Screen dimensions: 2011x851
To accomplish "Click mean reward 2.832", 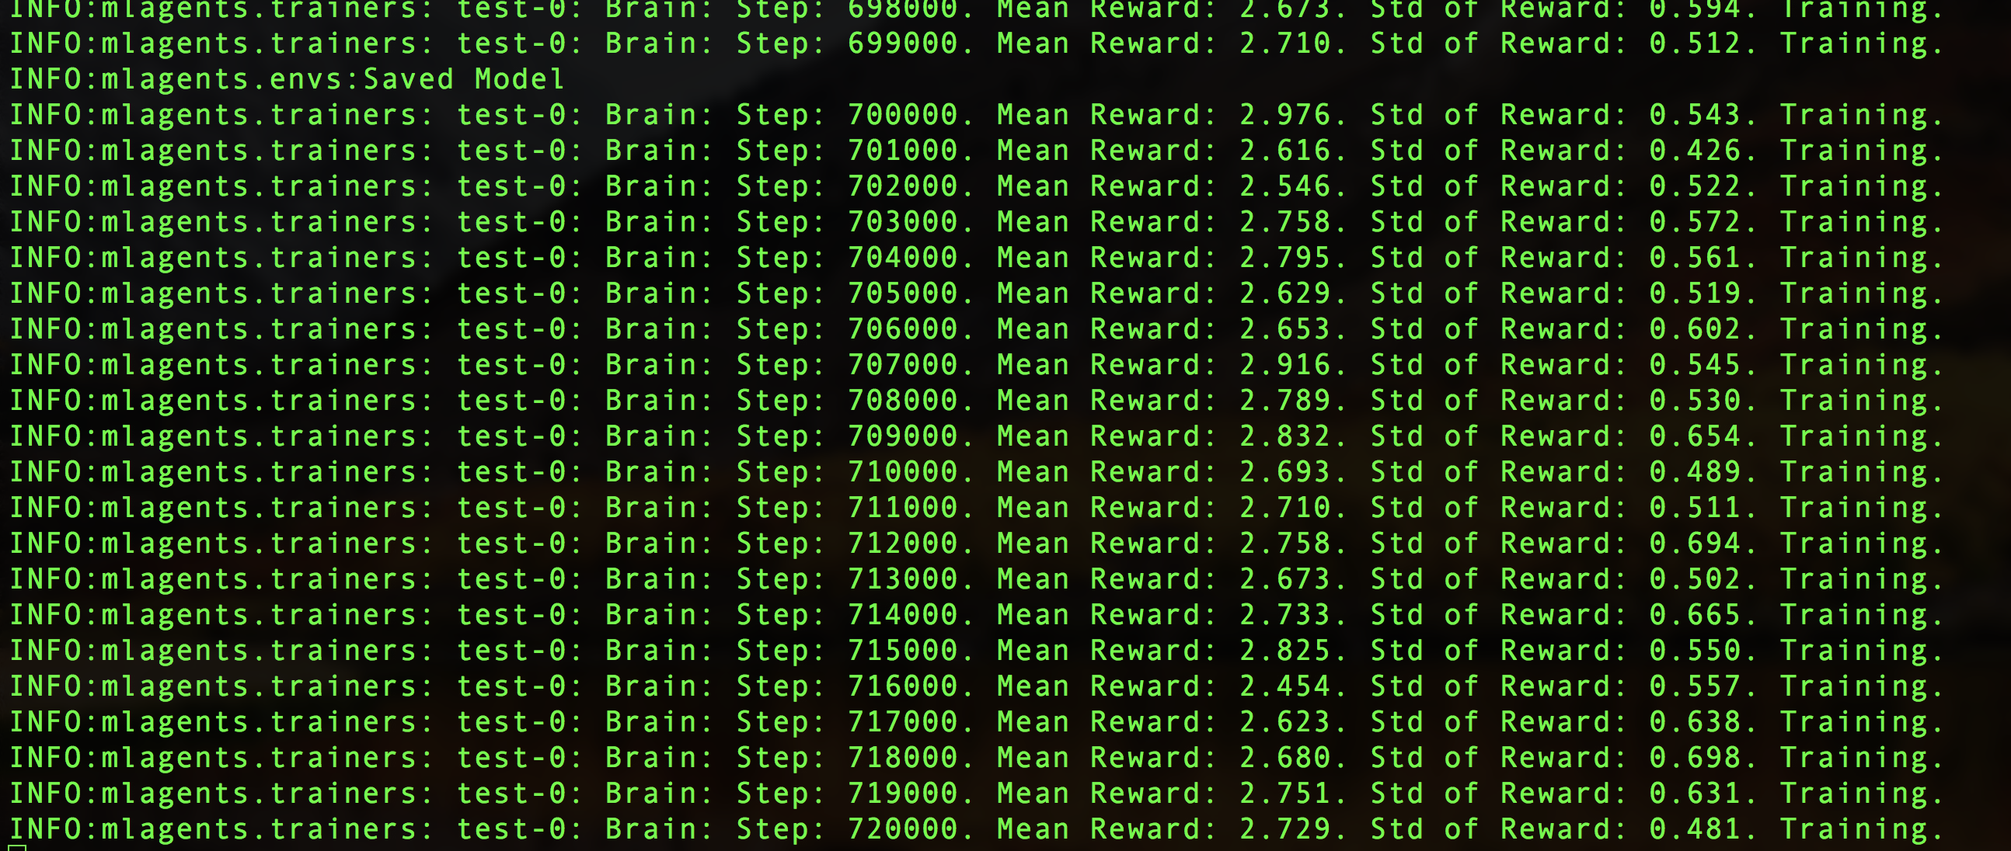I will point(1285,436).
